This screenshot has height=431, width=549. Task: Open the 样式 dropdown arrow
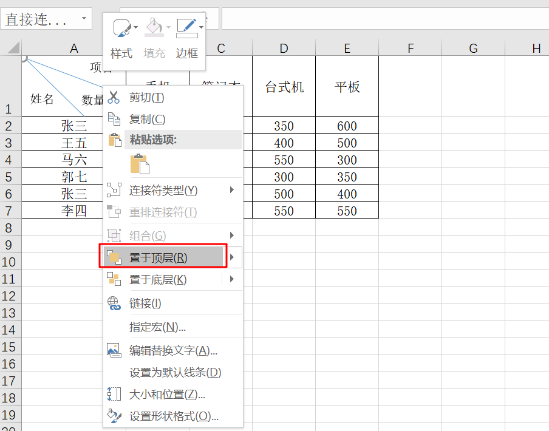tap(135, 27)
